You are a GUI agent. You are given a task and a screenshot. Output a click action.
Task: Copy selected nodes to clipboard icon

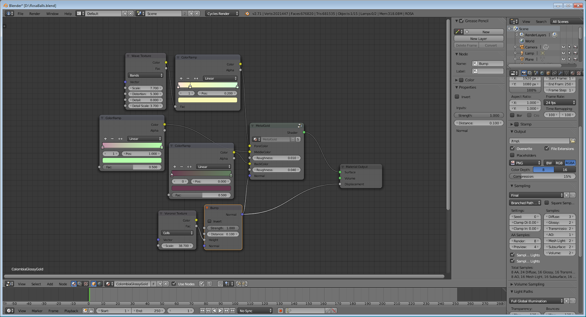[239, 284]
